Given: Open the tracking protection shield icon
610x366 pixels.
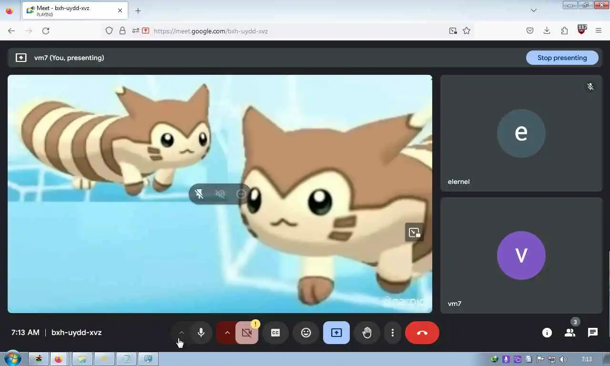Looking at the screenshot, I should [x=109, y=31].
